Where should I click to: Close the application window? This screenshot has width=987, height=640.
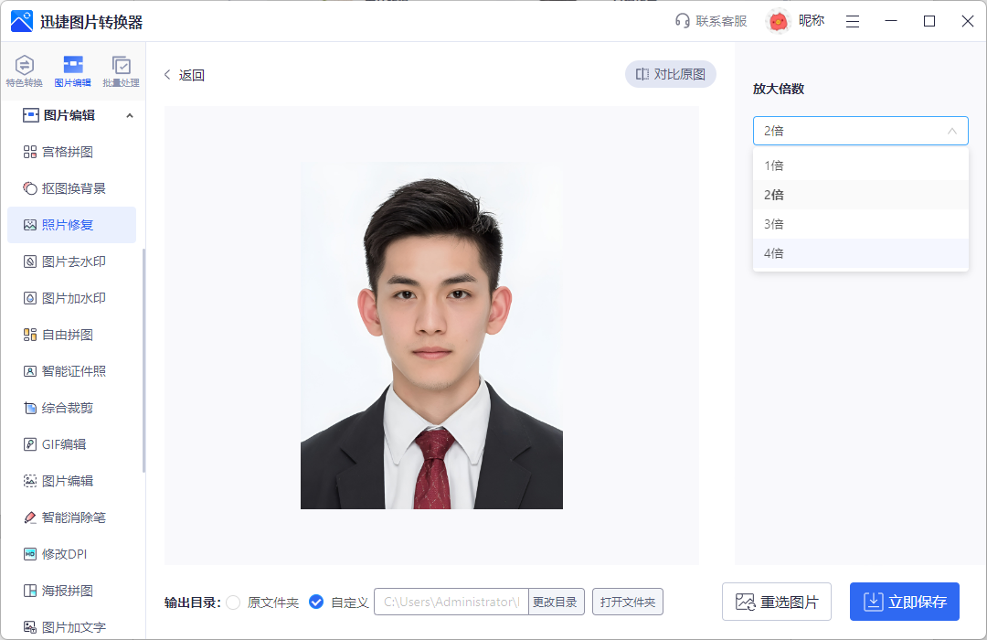(x=968, y=21)
